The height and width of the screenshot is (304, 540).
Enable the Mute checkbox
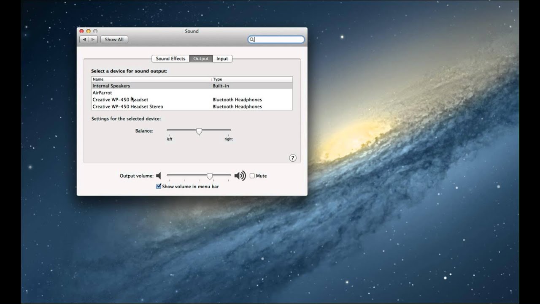(252, 176)
